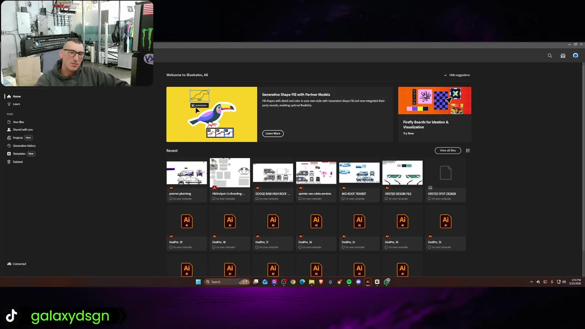This screenshot has height=329, width=585.
Task: Open Templates in the sidebar
Action: pyautogui.click(x=19, y=154)
